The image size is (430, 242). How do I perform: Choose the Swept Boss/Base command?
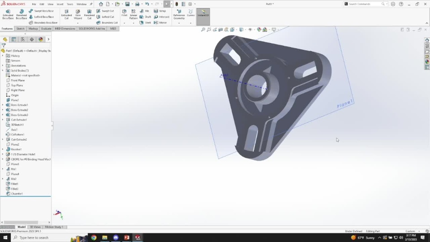click(x=41, y=11)
